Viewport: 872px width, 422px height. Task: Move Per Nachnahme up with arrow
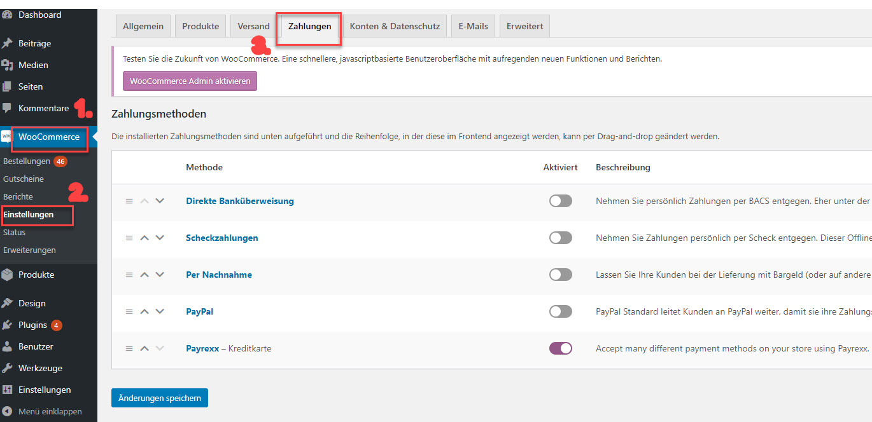click(144, 275)
